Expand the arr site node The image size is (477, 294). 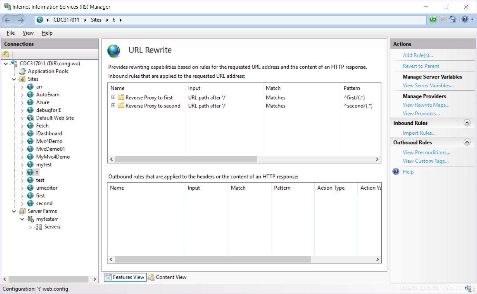coord(22,87)
